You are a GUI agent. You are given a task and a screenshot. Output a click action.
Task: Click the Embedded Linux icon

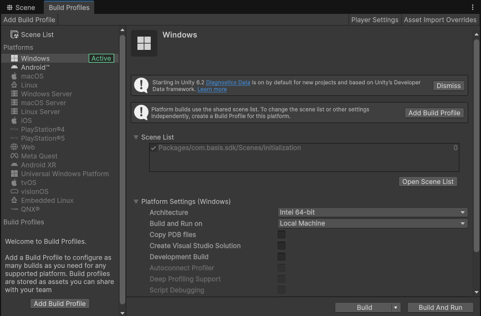[x=14, y=200]
